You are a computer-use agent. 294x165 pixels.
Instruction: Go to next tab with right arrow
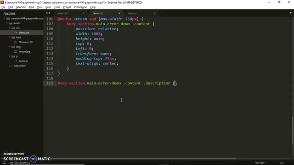50,13
